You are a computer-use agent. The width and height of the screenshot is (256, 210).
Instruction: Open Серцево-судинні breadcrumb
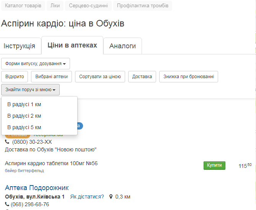[x=88, y=6]
